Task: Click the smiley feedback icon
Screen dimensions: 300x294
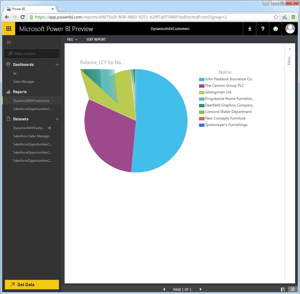Action: tap(276, 29)
